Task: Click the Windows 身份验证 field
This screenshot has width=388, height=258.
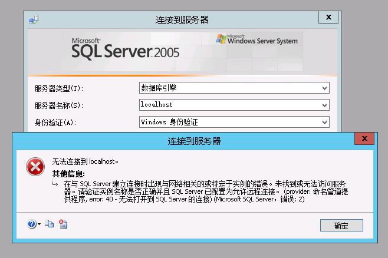Action: (x=234, y=122)
